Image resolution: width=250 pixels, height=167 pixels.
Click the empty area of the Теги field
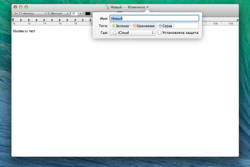click(x=187, y=26)
